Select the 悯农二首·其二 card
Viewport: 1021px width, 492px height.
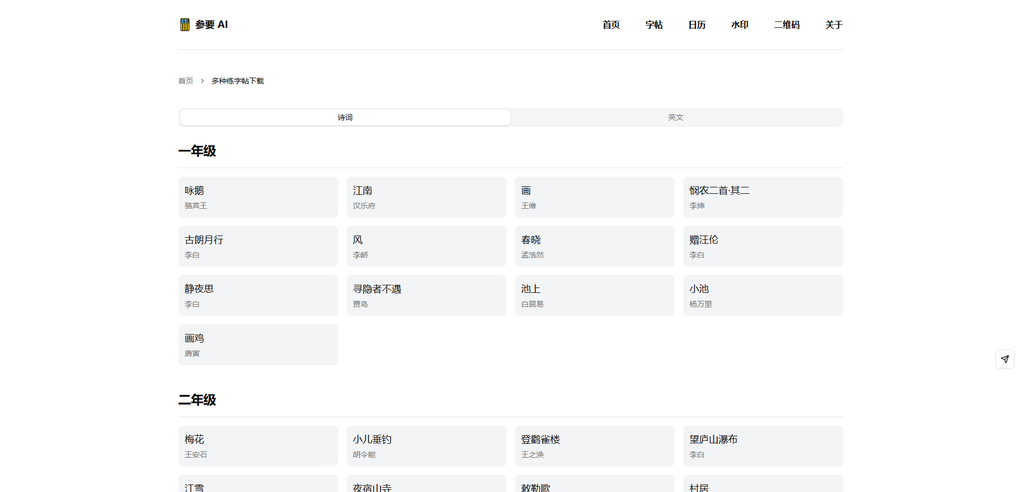pyautogui.click(x=763, y=196)
